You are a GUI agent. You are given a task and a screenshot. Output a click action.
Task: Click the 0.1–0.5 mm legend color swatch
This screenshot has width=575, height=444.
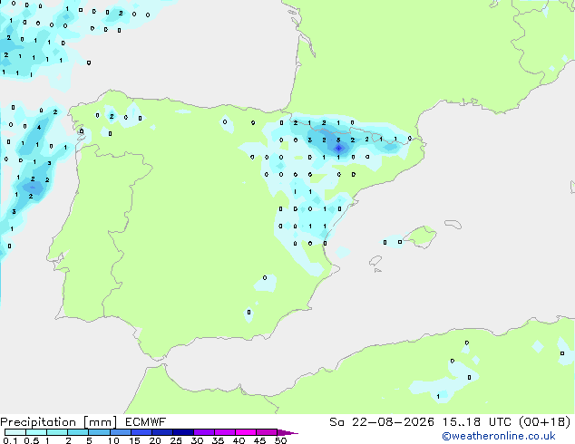[15, 432]
